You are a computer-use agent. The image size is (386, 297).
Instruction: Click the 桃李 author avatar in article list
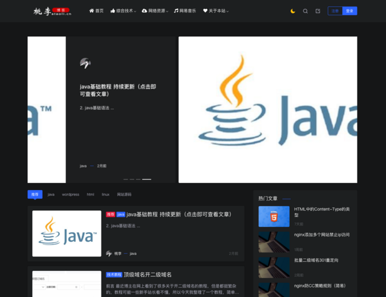[x=109, y=254]
